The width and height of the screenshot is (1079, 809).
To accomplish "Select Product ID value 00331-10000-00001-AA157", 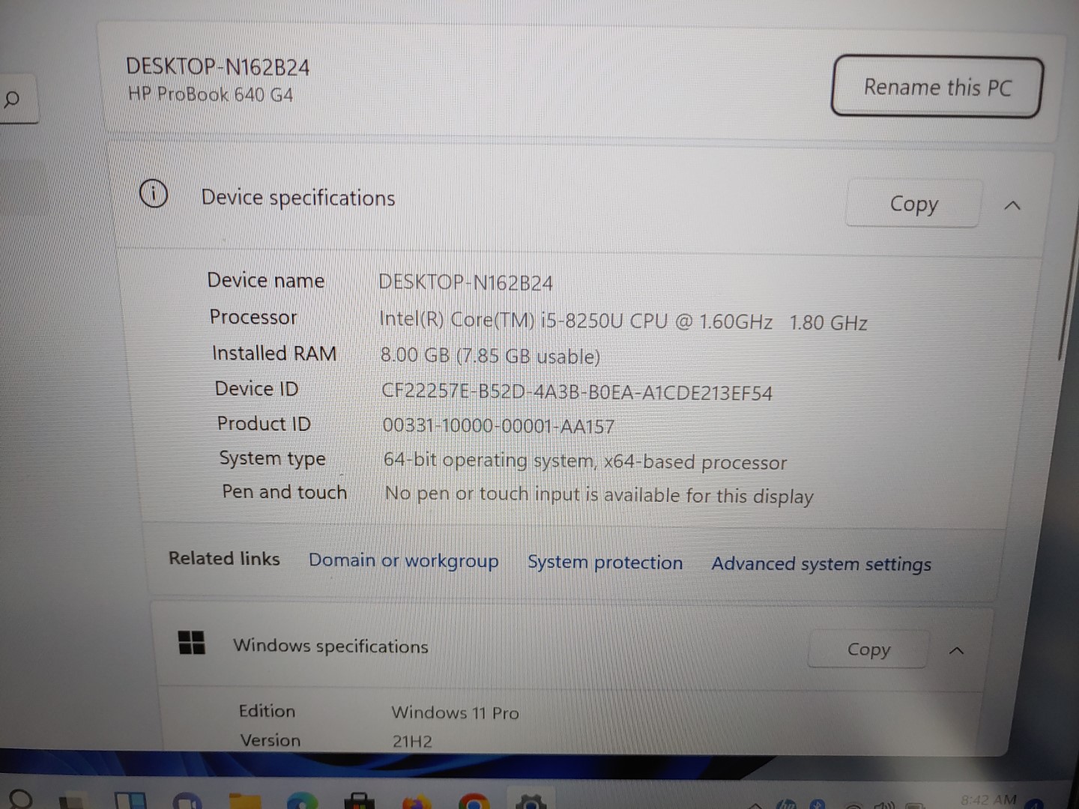I will point(498,426).
